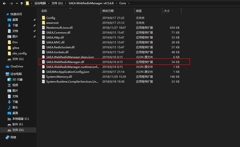240x147 pixels.
Task: Expand chevron after 'Core' breadcrumb
Action: tap(129, 3)
